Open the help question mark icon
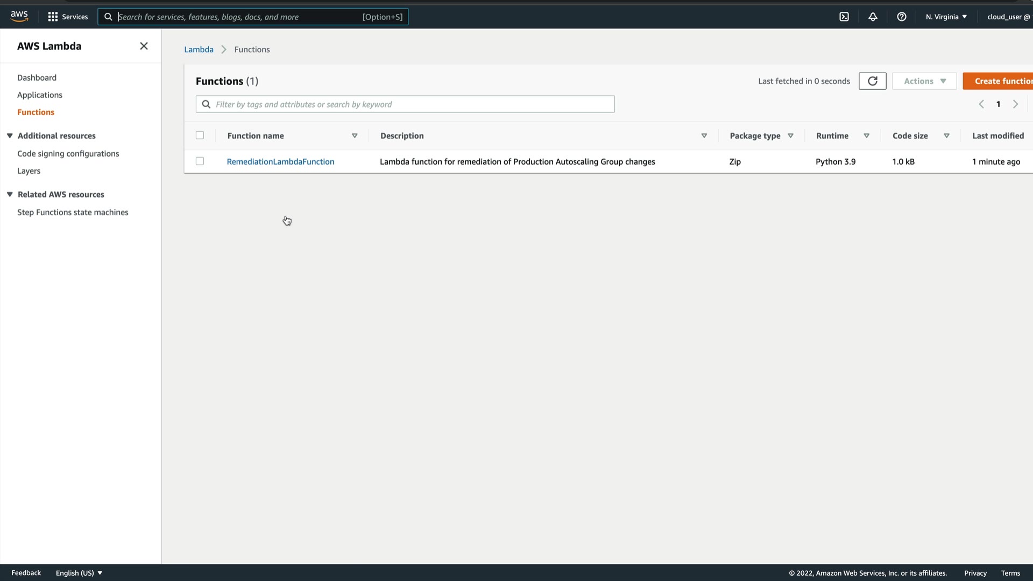1033x581 pixels. coord(902,17)
